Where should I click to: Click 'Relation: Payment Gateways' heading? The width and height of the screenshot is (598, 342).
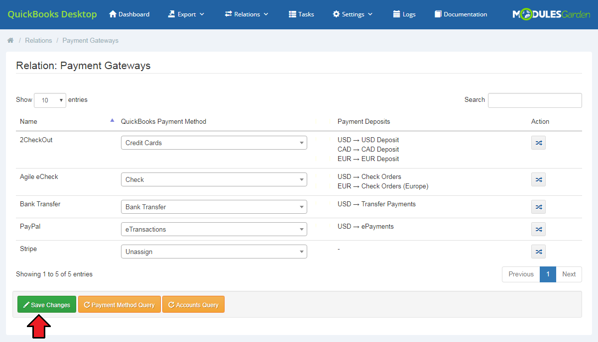(x=83, y=66)
